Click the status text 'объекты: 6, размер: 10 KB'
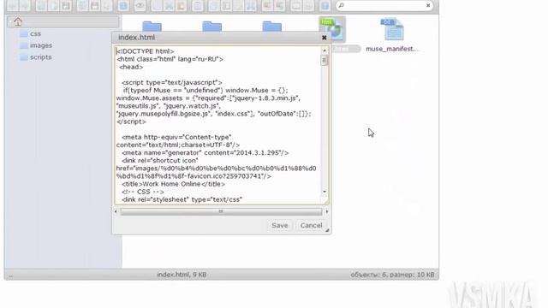Image resolution: width=548 pixels, height=308 pixels. (x=392, y=275)
